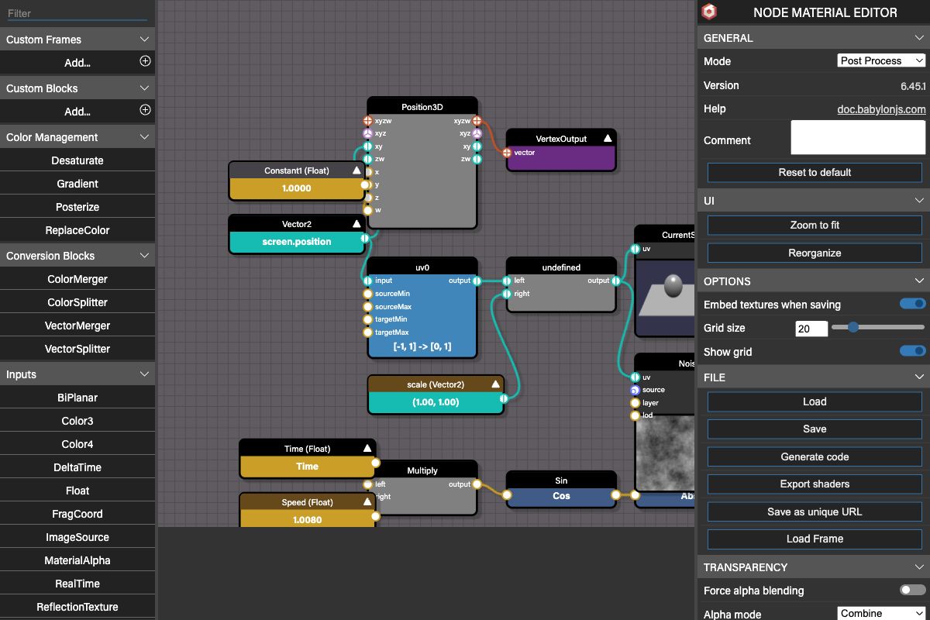Open the Mode dropdown
930x620 pixels.
pos(882,60)
